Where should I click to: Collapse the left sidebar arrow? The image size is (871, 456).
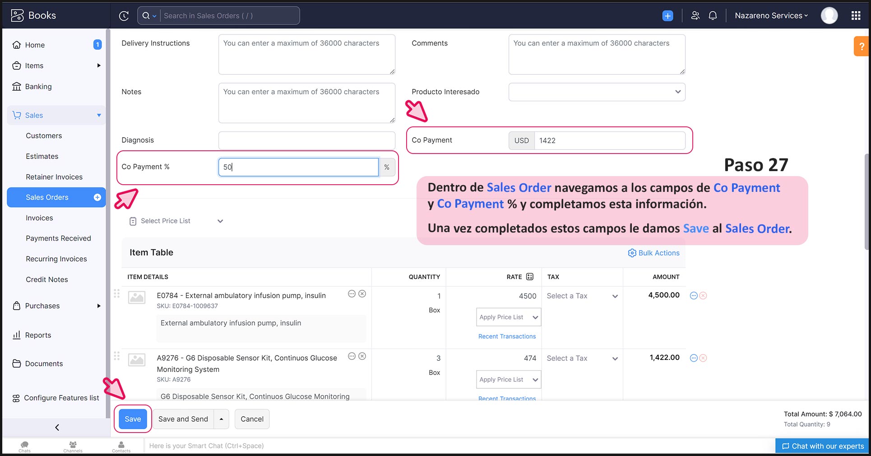(x=57, y=427)
